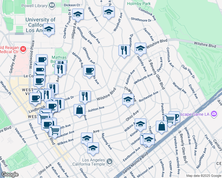Click cafe marker left of the Lindbrook label
The height and width of the screenshot is (178, 222).
(35, 99)
